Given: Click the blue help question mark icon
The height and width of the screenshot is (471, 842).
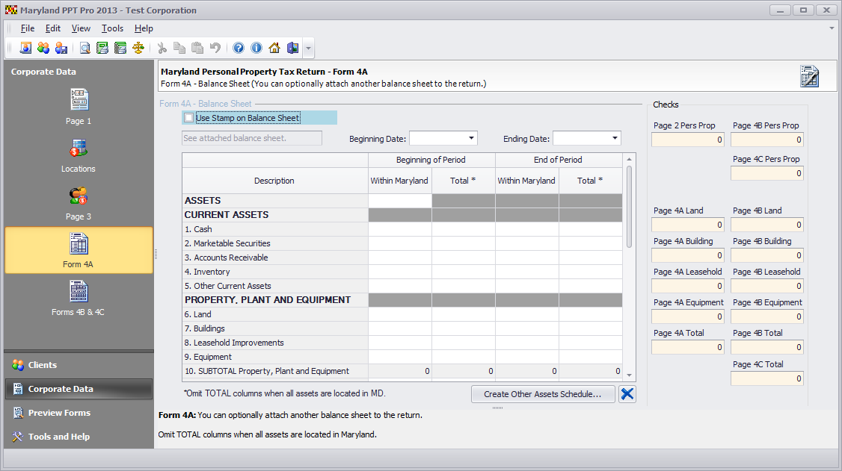Looking at the screenshot, I should coord(239,48).
